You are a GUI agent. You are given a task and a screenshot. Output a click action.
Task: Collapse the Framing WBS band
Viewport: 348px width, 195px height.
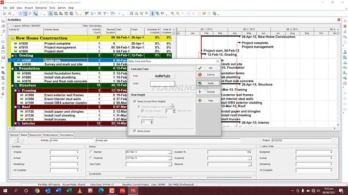[x=16, y=90]
